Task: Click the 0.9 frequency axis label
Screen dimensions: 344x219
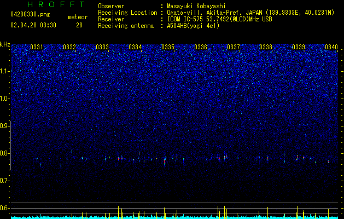Action: pyautogui.click(x=4, y=126)
